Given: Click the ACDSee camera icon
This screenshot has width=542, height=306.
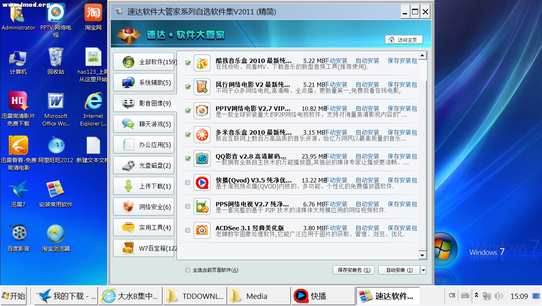Looking at the screenshot, I should pyautogui.click(x=202, y=230).
